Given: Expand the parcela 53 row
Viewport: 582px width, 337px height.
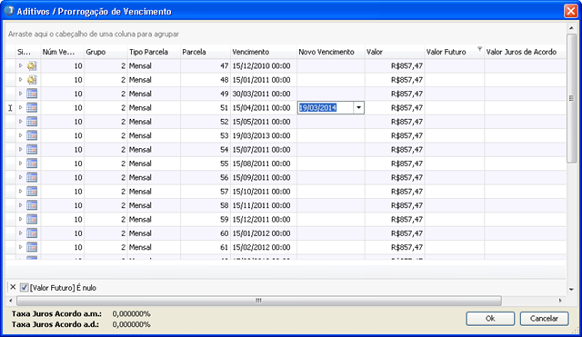Looking at the screenshot, I should click(x=20, y=135).
